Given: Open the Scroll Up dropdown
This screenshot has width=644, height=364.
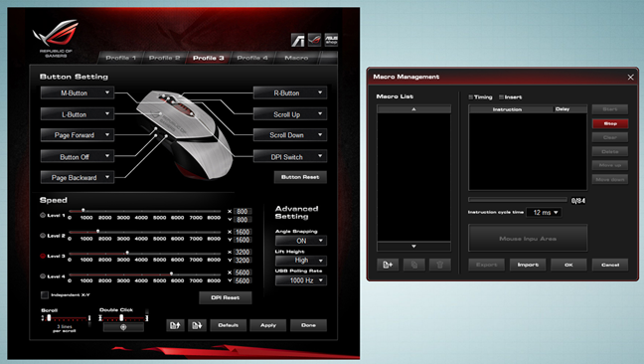Looking at the screenshot, I should 290,114.
